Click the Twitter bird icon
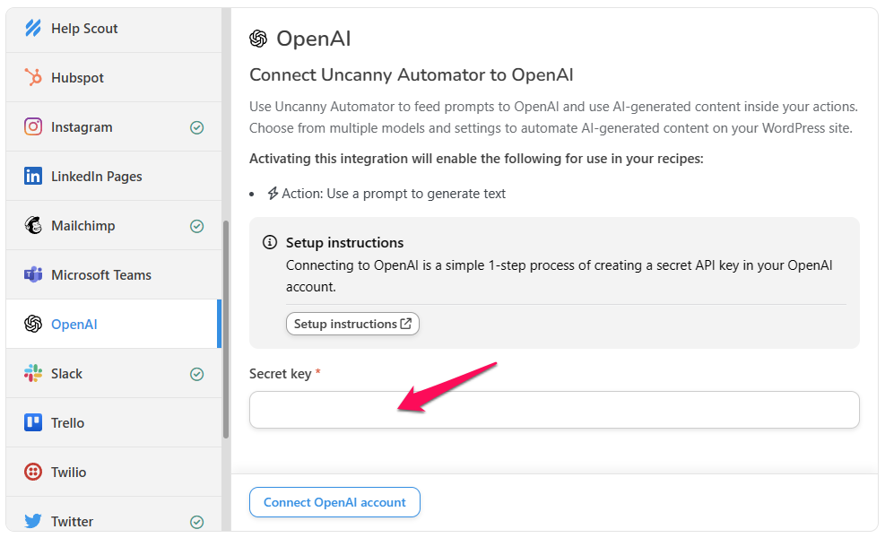This screenshot has width=885, height=538. pyautogui.click(x=33, y=521)
